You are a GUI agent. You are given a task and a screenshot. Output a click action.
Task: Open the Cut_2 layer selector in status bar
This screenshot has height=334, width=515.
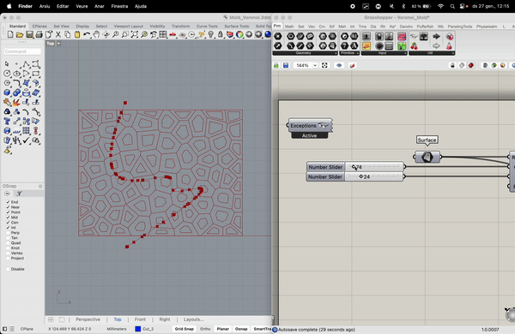144,329
